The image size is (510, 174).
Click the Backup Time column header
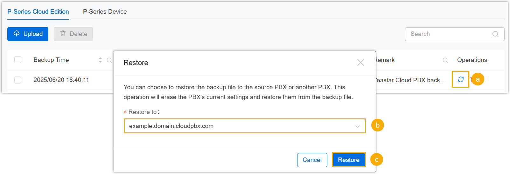click(51, 60)
